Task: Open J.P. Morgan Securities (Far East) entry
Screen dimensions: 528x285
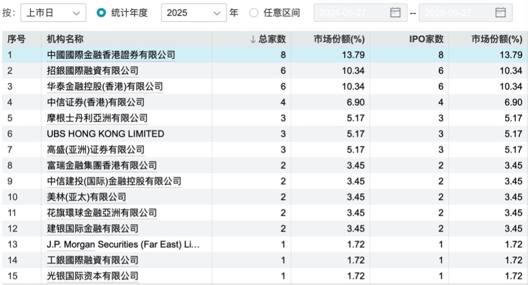Action: pos(123,244)
